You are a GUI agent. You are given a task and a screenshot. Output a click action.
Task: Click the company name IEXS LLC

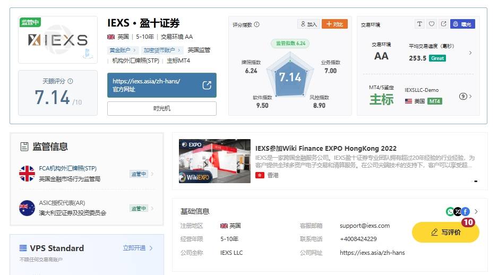coord(231,253)
